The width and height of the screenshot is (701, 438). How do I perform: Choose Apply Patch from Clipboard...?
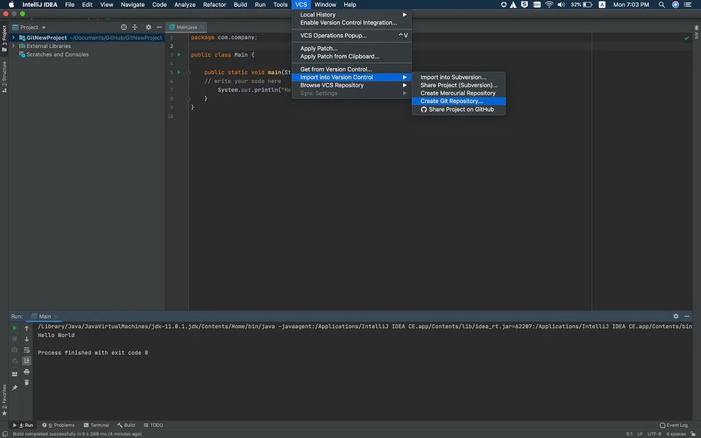(351, 56)
